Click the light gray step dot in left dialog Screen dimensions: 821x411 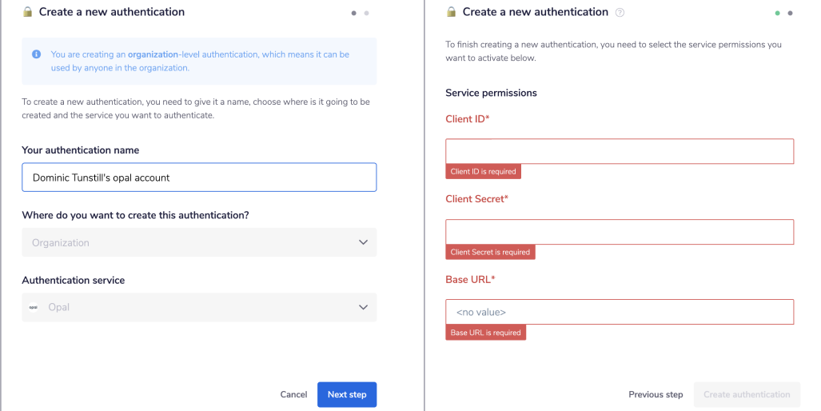(x=366, y=13)
